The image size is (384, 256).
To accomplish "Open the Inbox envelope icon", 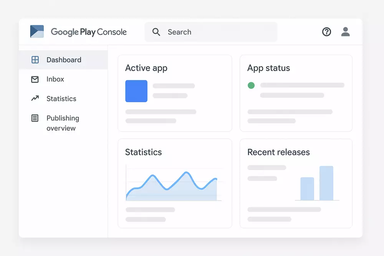I will pos(35,79).
